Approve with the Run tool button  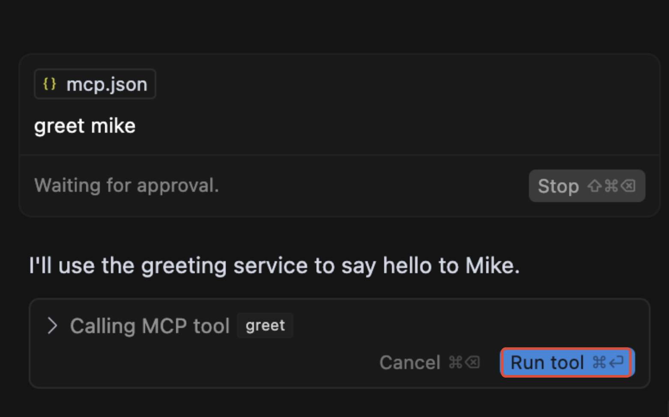[547, 363]
